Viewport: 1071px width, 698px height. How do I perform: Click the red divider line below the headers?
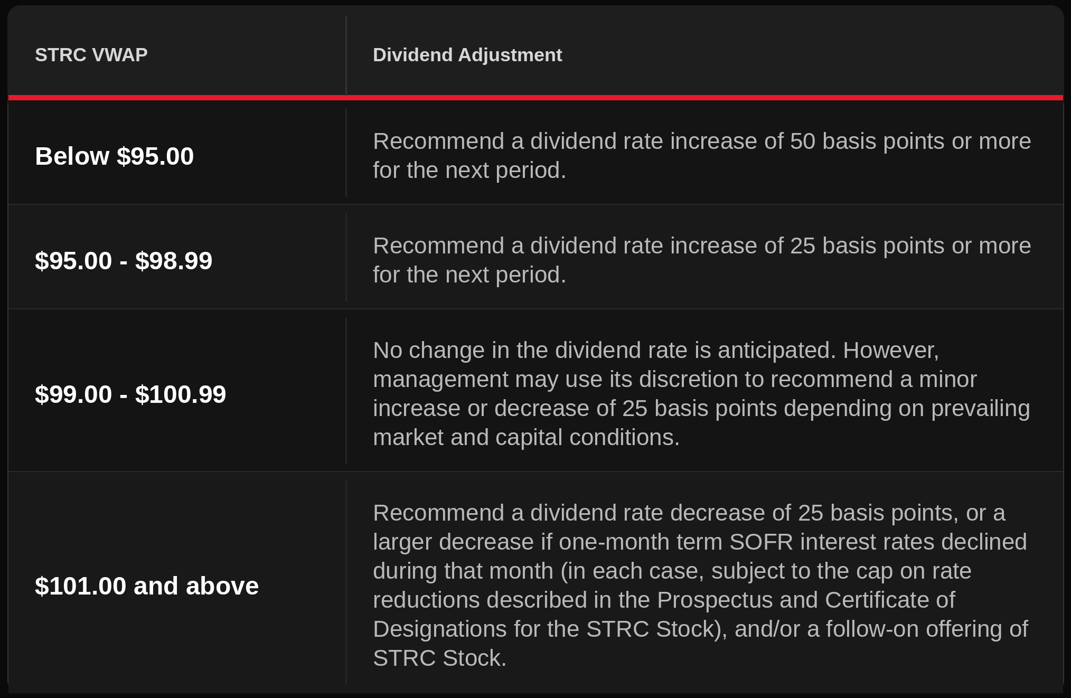click(535, 98)
